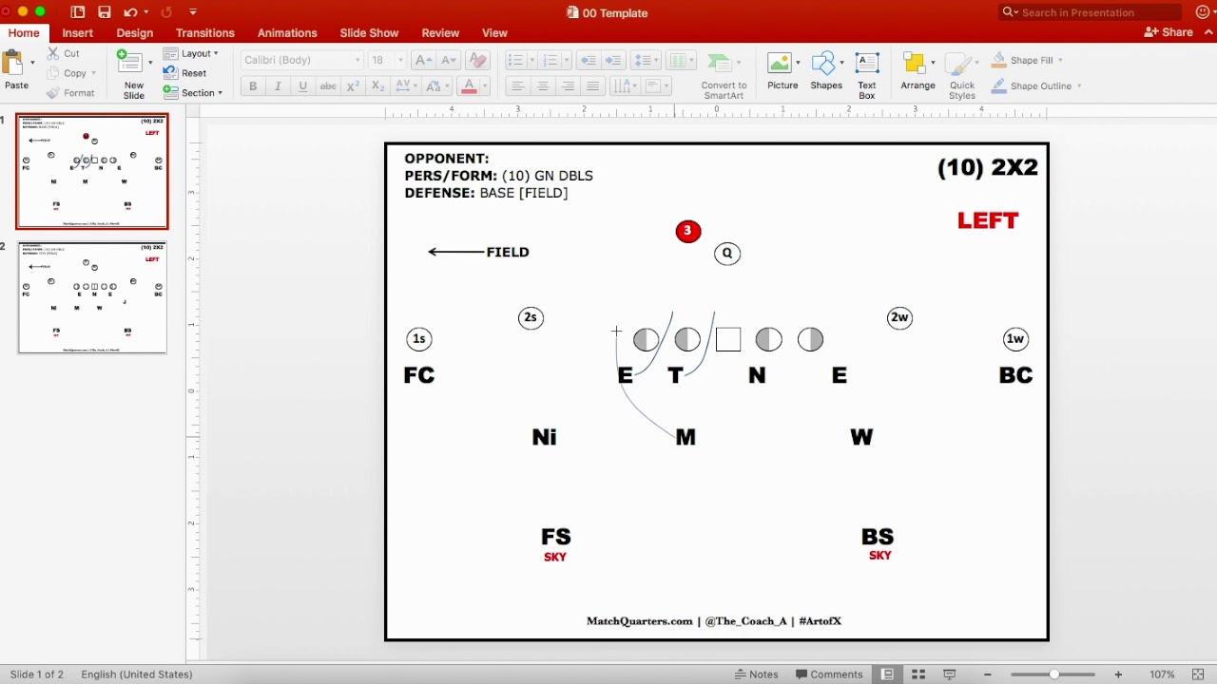The height and width of the screenshot is (684, 1217).
Task: Switch to the Design tab
Action: (135, 32)
